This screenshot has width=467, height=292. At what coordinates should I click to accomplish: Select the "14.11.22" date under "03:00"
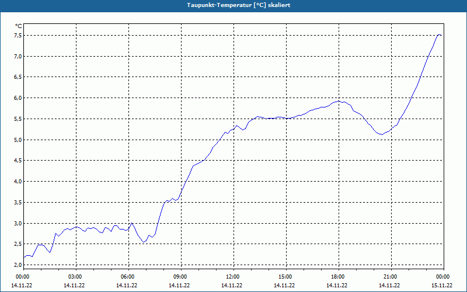(74, 286)
